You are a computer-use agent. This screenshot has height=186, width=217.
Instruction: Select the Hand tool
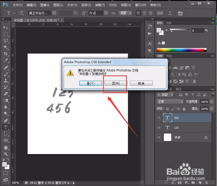pos(6,148)
